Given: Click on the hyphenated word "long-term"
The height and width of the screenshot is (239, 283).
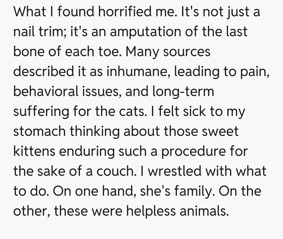Looking at the screenshot, I should (183, 92).
